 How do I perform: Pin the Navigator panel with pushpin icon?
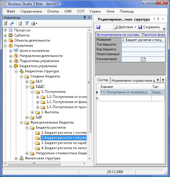pos(85,17)
